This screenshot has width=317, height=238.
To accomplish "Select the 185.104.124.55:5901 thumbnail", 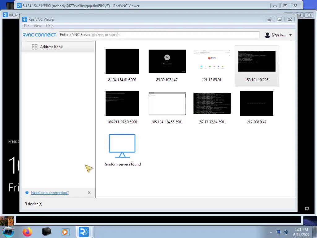I will click(x=167, y=104).
